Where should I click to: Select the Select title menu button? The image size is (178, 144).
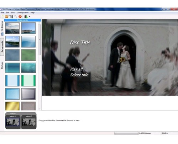pos(79,75)
